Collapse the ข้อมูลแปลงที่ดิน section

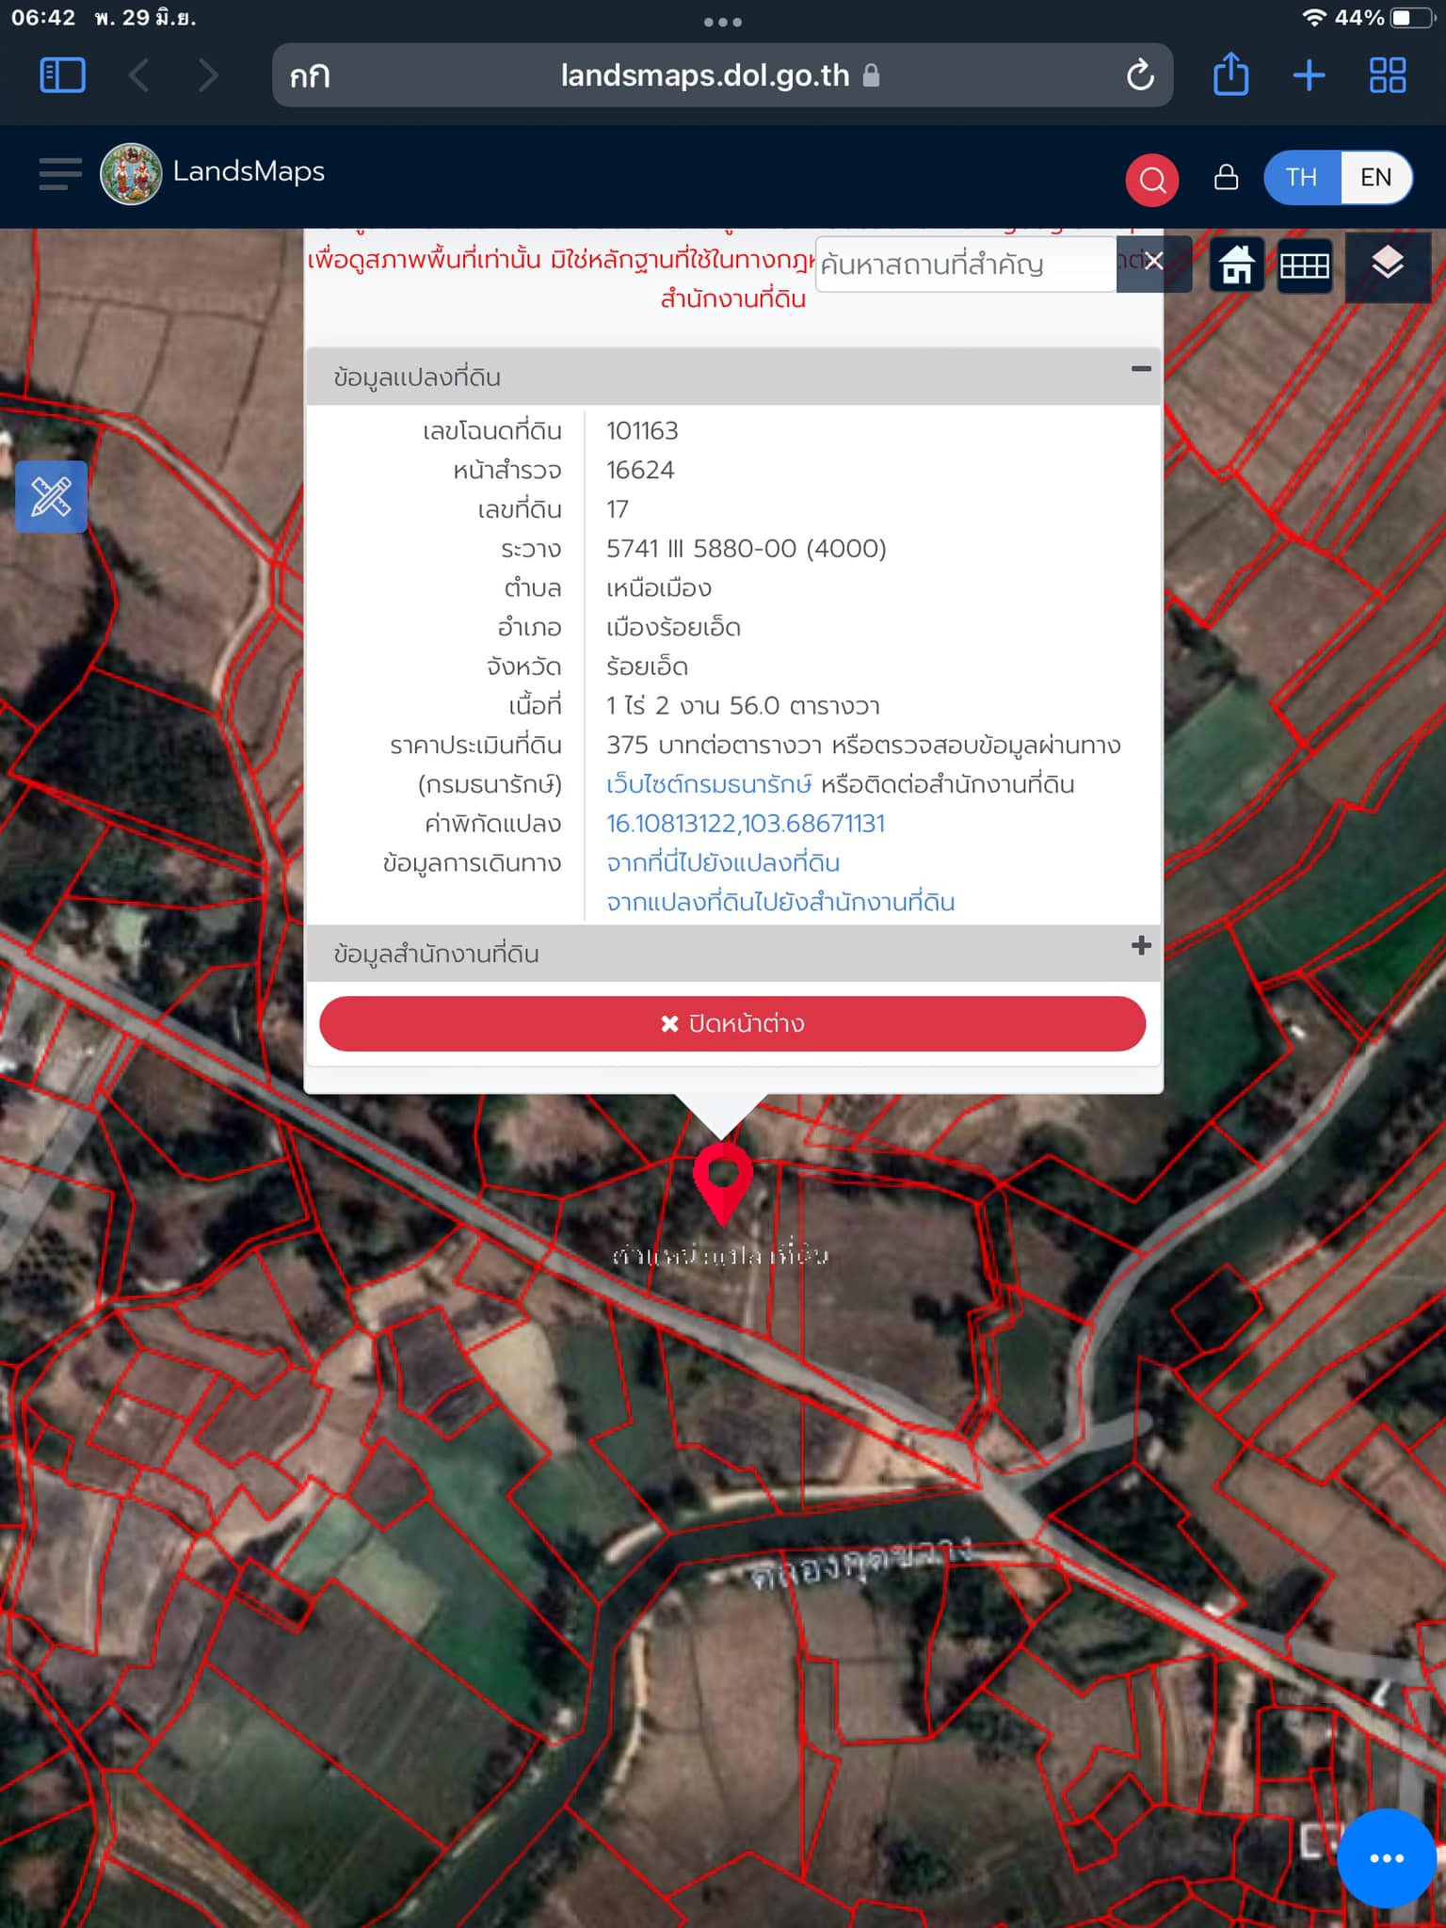pos(1141,369)
